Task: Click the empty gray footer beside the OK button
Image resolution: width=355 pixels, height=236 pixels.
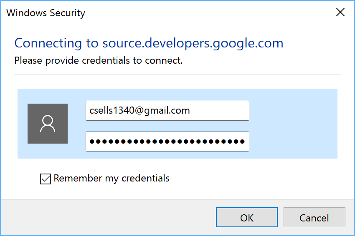Action: click(108, 218)
